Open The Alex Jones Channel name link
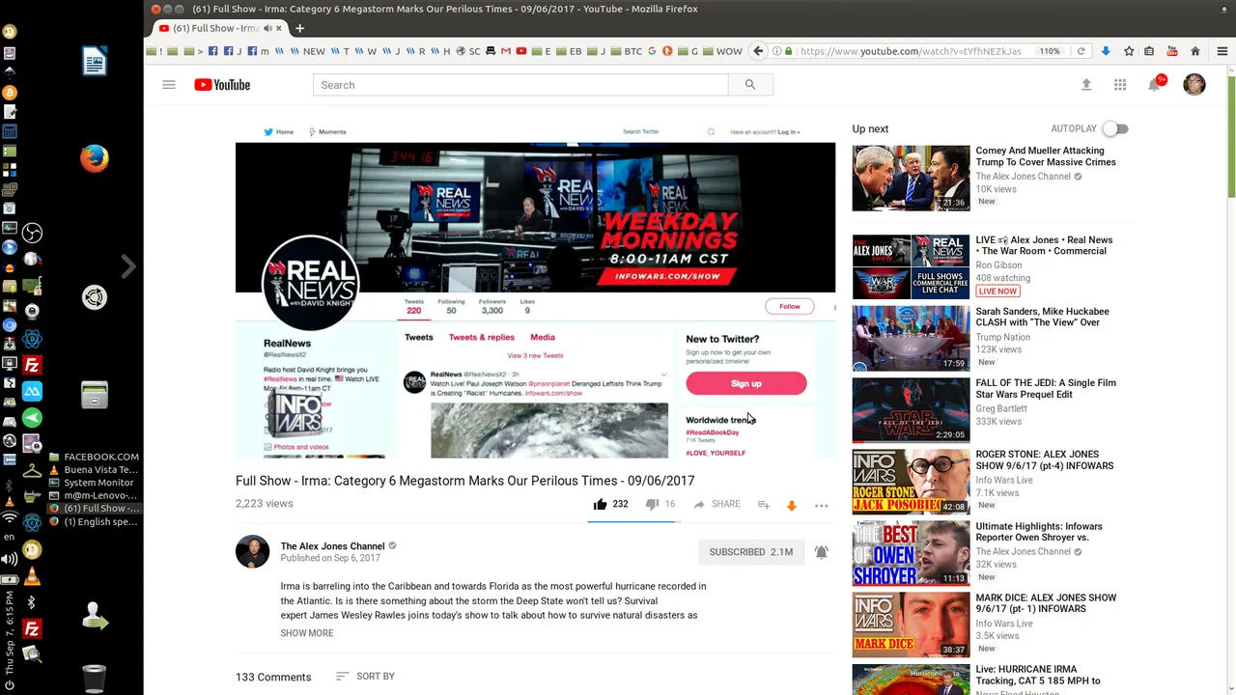Viewport: 1236px width, 695px height. coord(332,546)
